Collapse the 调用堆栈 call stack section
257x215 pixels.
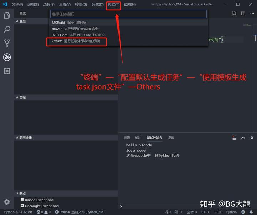66,137
